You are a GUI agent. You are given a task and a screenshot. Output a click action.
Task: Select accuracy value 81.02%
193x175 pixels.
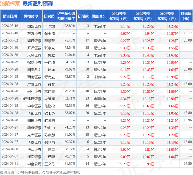(70, 134)
